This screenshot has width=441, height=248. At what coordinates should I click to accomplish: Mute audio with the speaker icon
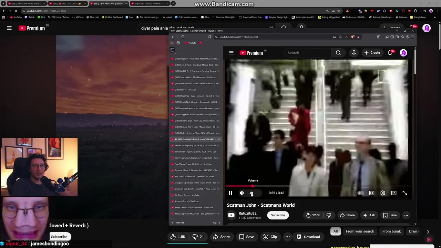pyautogui.click(x=242, y=193)
